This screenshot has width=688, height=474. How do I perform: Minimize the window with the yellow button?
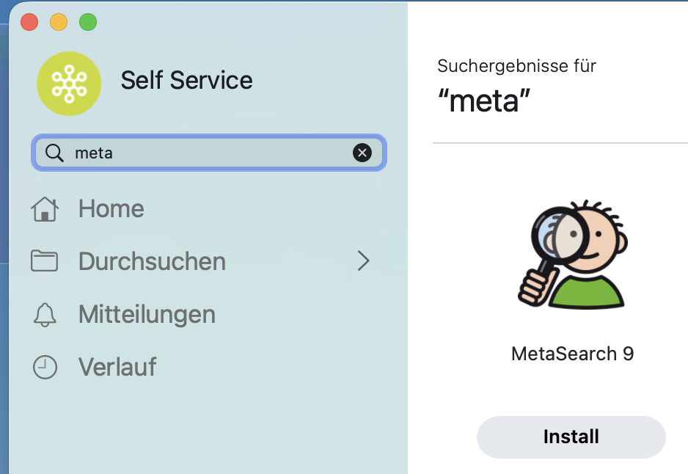tap(59, 22)
